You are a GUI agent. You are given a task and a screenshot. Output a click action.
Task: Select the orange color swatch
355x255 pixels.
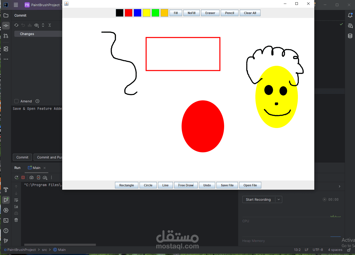(x=164, y=13)
